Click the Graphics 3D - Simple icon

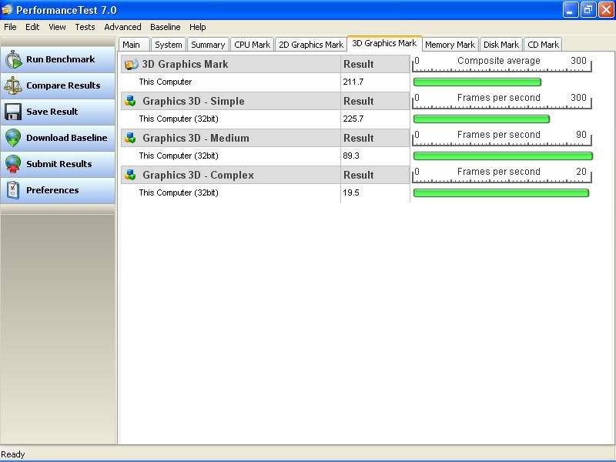(x=131, y=101)
